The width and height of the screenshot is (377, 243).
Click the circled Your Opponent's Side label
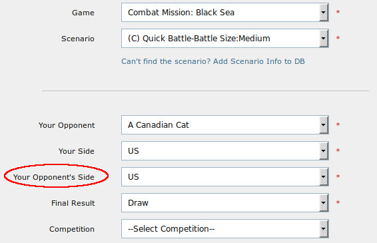[54, 177]
